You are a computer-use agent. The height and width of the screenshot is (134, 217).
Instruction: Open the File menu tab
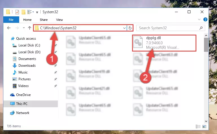point(11,20)
